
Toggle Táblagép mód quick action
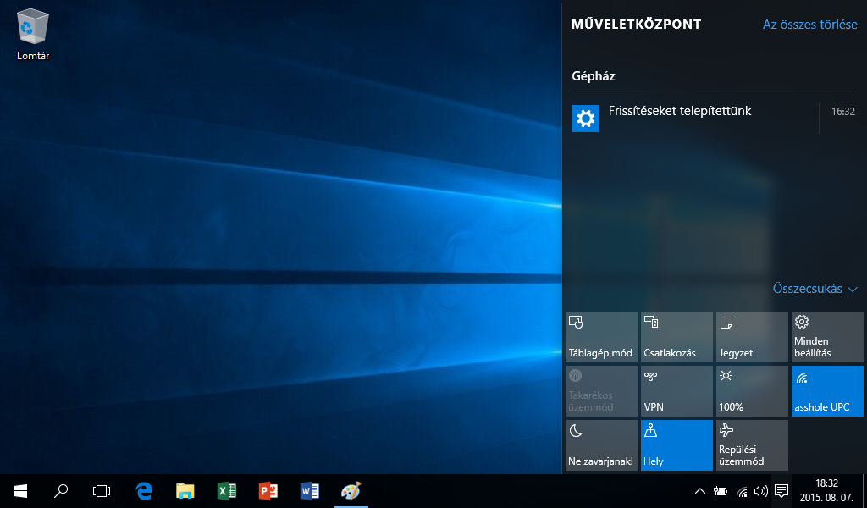click(x=601, y=336)
